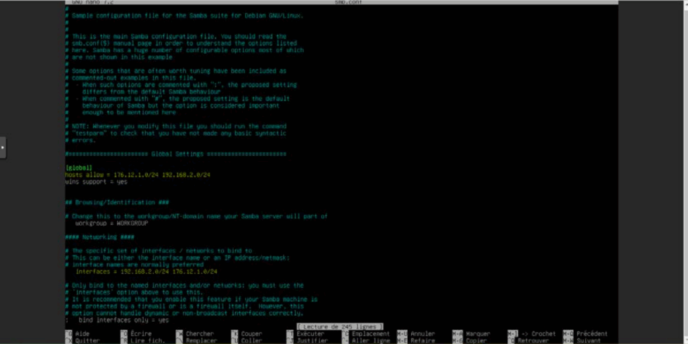Place cursor on 'interfaces = 192.168.2.0/24' line
Image resolution: width=688 pixels, height=344 pixels.
click(x=146, y=271)
